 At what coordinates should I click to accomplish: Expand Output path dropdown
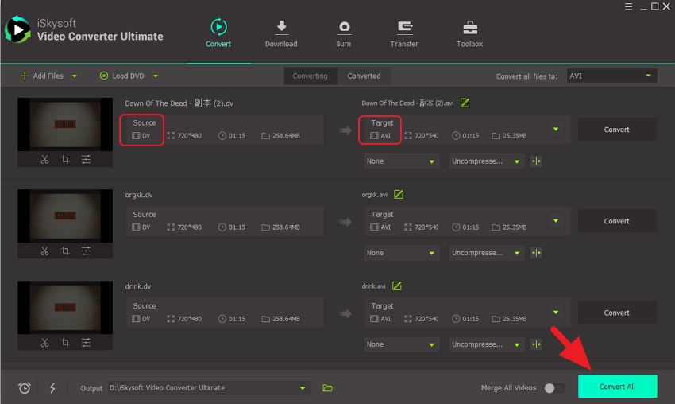[302, 388]
